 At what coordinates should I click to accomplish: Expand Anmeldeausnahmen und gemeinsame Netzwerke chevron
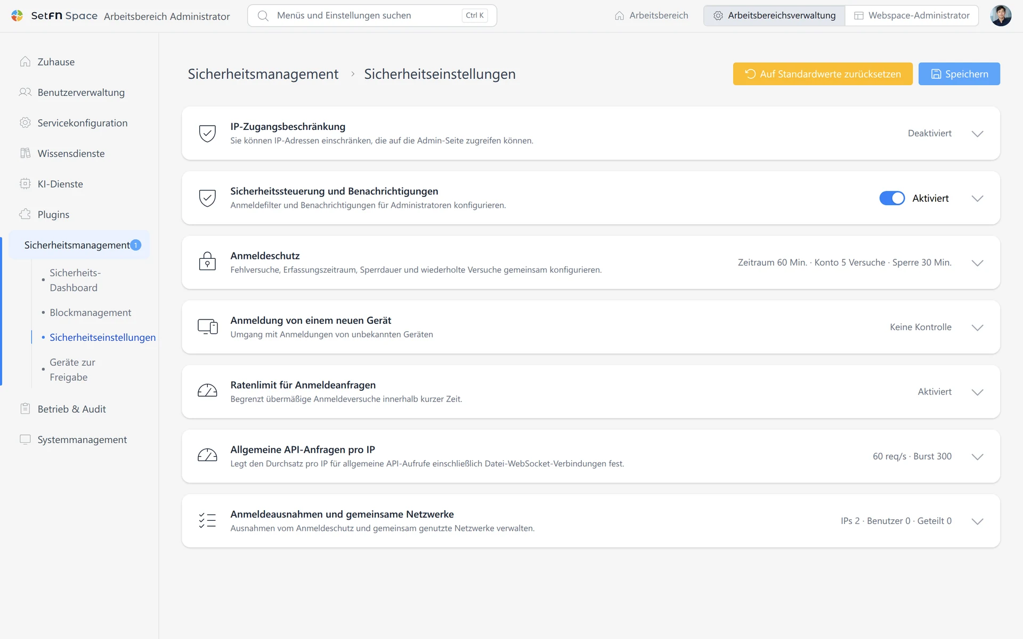click(977, 521)
